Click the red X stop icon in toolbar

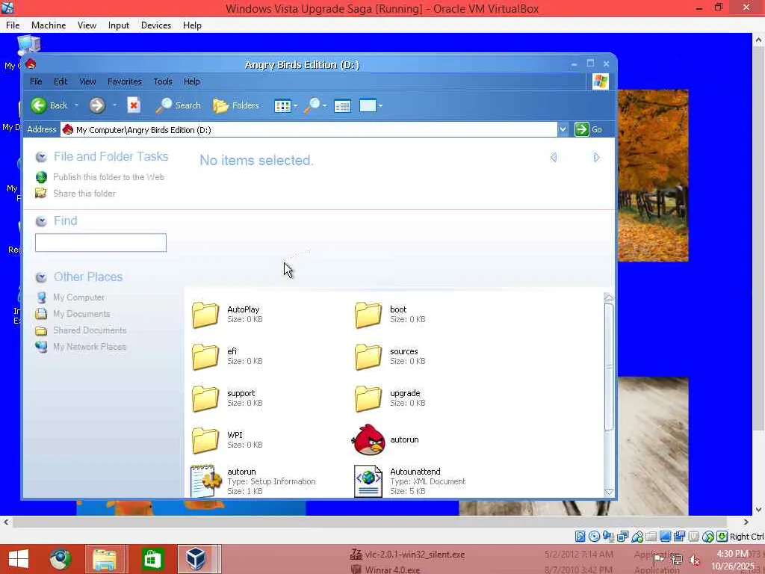[x=134, y=105]
